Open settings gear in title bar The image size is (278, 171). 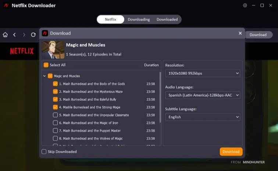245,5
